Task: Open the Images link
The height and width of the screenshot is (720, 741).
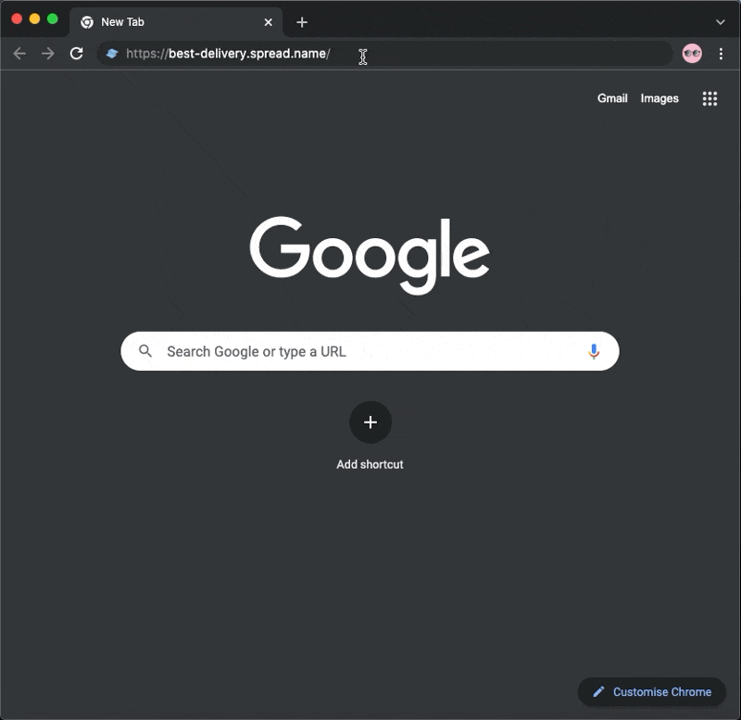Action: pyautogui.click(x=659, y=98)
